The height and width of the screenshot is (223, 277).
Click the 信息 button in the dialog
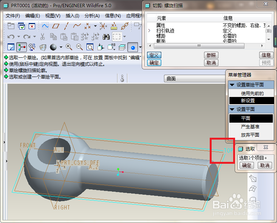click(x=266, y=55)
